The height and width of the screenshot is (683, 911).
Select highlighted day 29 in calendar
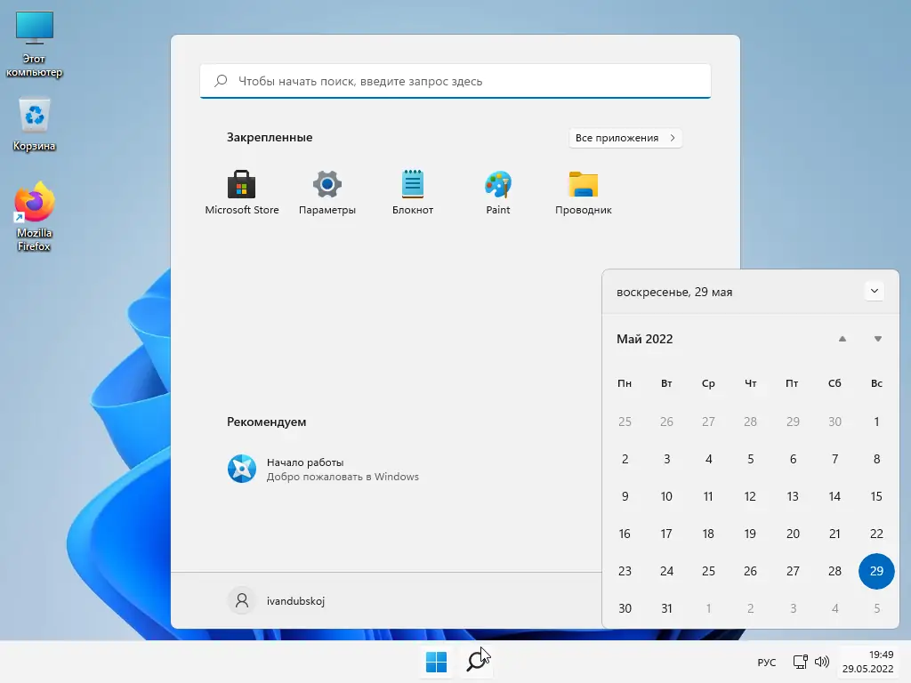[x=876, y=571]
